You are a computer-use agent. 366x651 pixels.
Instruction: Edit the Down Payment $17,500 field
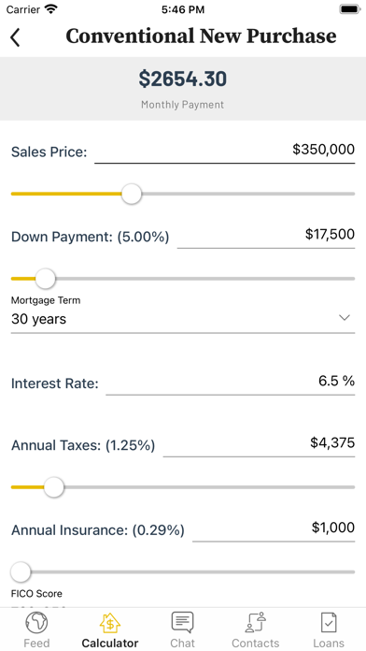(x=266, y=236)
